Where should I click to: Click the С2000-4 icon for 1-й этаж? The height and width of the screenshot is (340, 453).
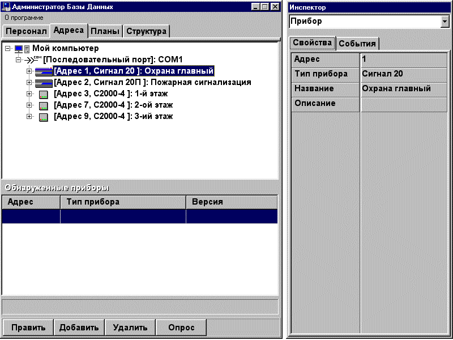(x=44, y=94)
